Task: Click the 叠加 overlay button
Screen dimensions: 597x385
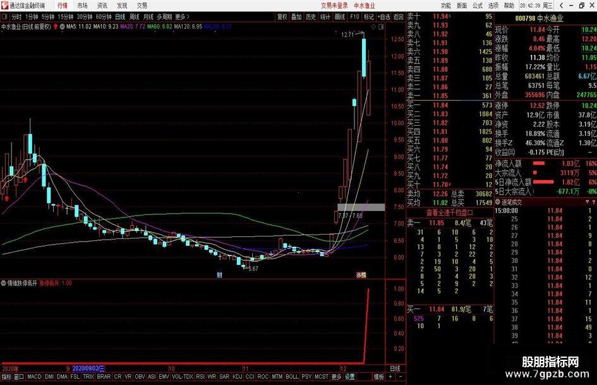Action: [x=296, y=17]
